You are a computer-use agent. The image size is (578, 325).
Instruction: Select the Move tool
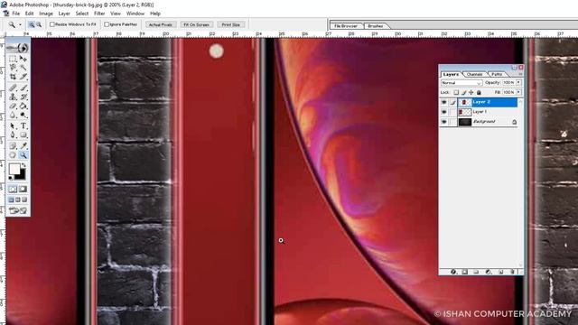[23, 59]
